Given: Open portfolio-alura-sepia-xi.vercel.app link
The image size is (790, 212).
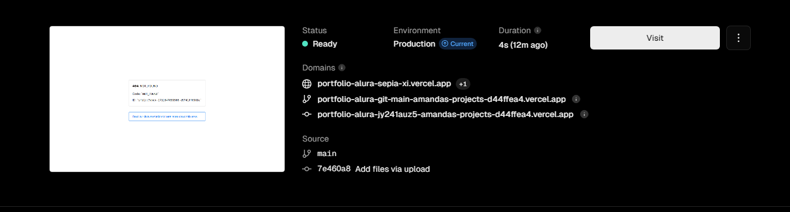Looking at the screenshot, I should coord(384,84).
